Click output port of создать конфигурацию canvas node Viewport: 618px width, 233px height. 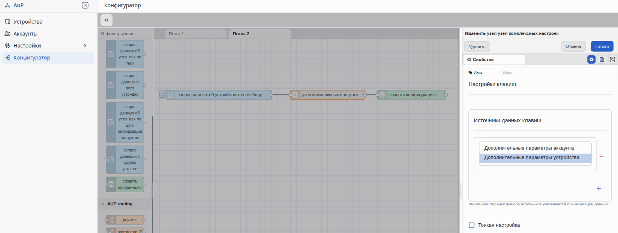pyautogui.click(x=446, y=95)
